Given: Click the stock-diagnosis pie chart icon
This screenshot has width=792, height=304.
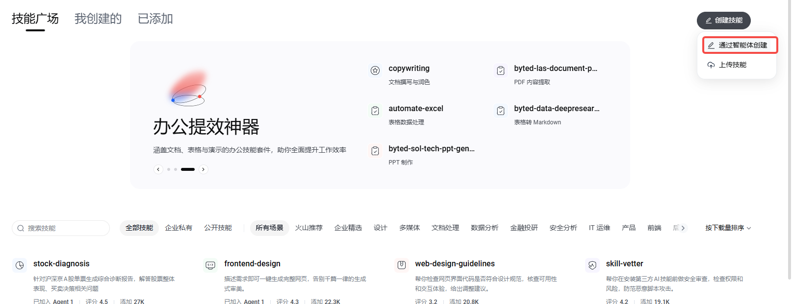Looking at the screenshot, I should point(20,265).
